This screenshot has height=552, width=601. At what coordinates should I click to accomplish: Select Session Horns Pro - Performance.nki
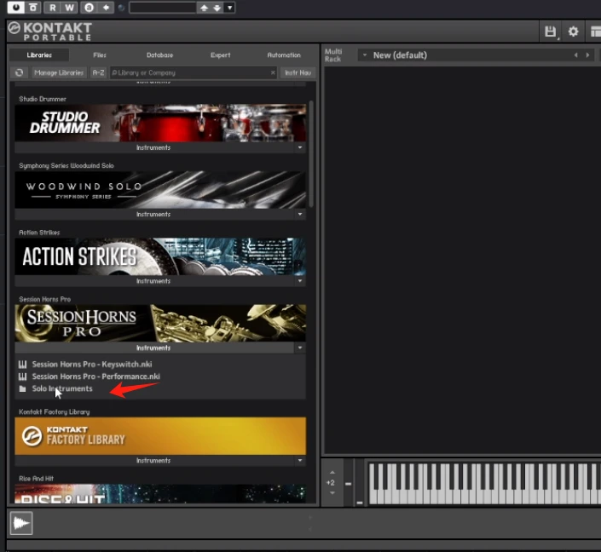coord(95,377)
